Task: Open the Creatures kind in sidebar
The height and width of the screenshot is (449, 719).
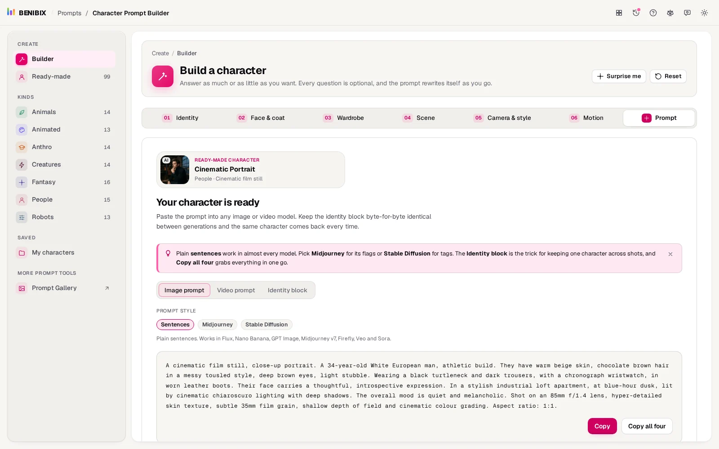Action: point(65,165)
